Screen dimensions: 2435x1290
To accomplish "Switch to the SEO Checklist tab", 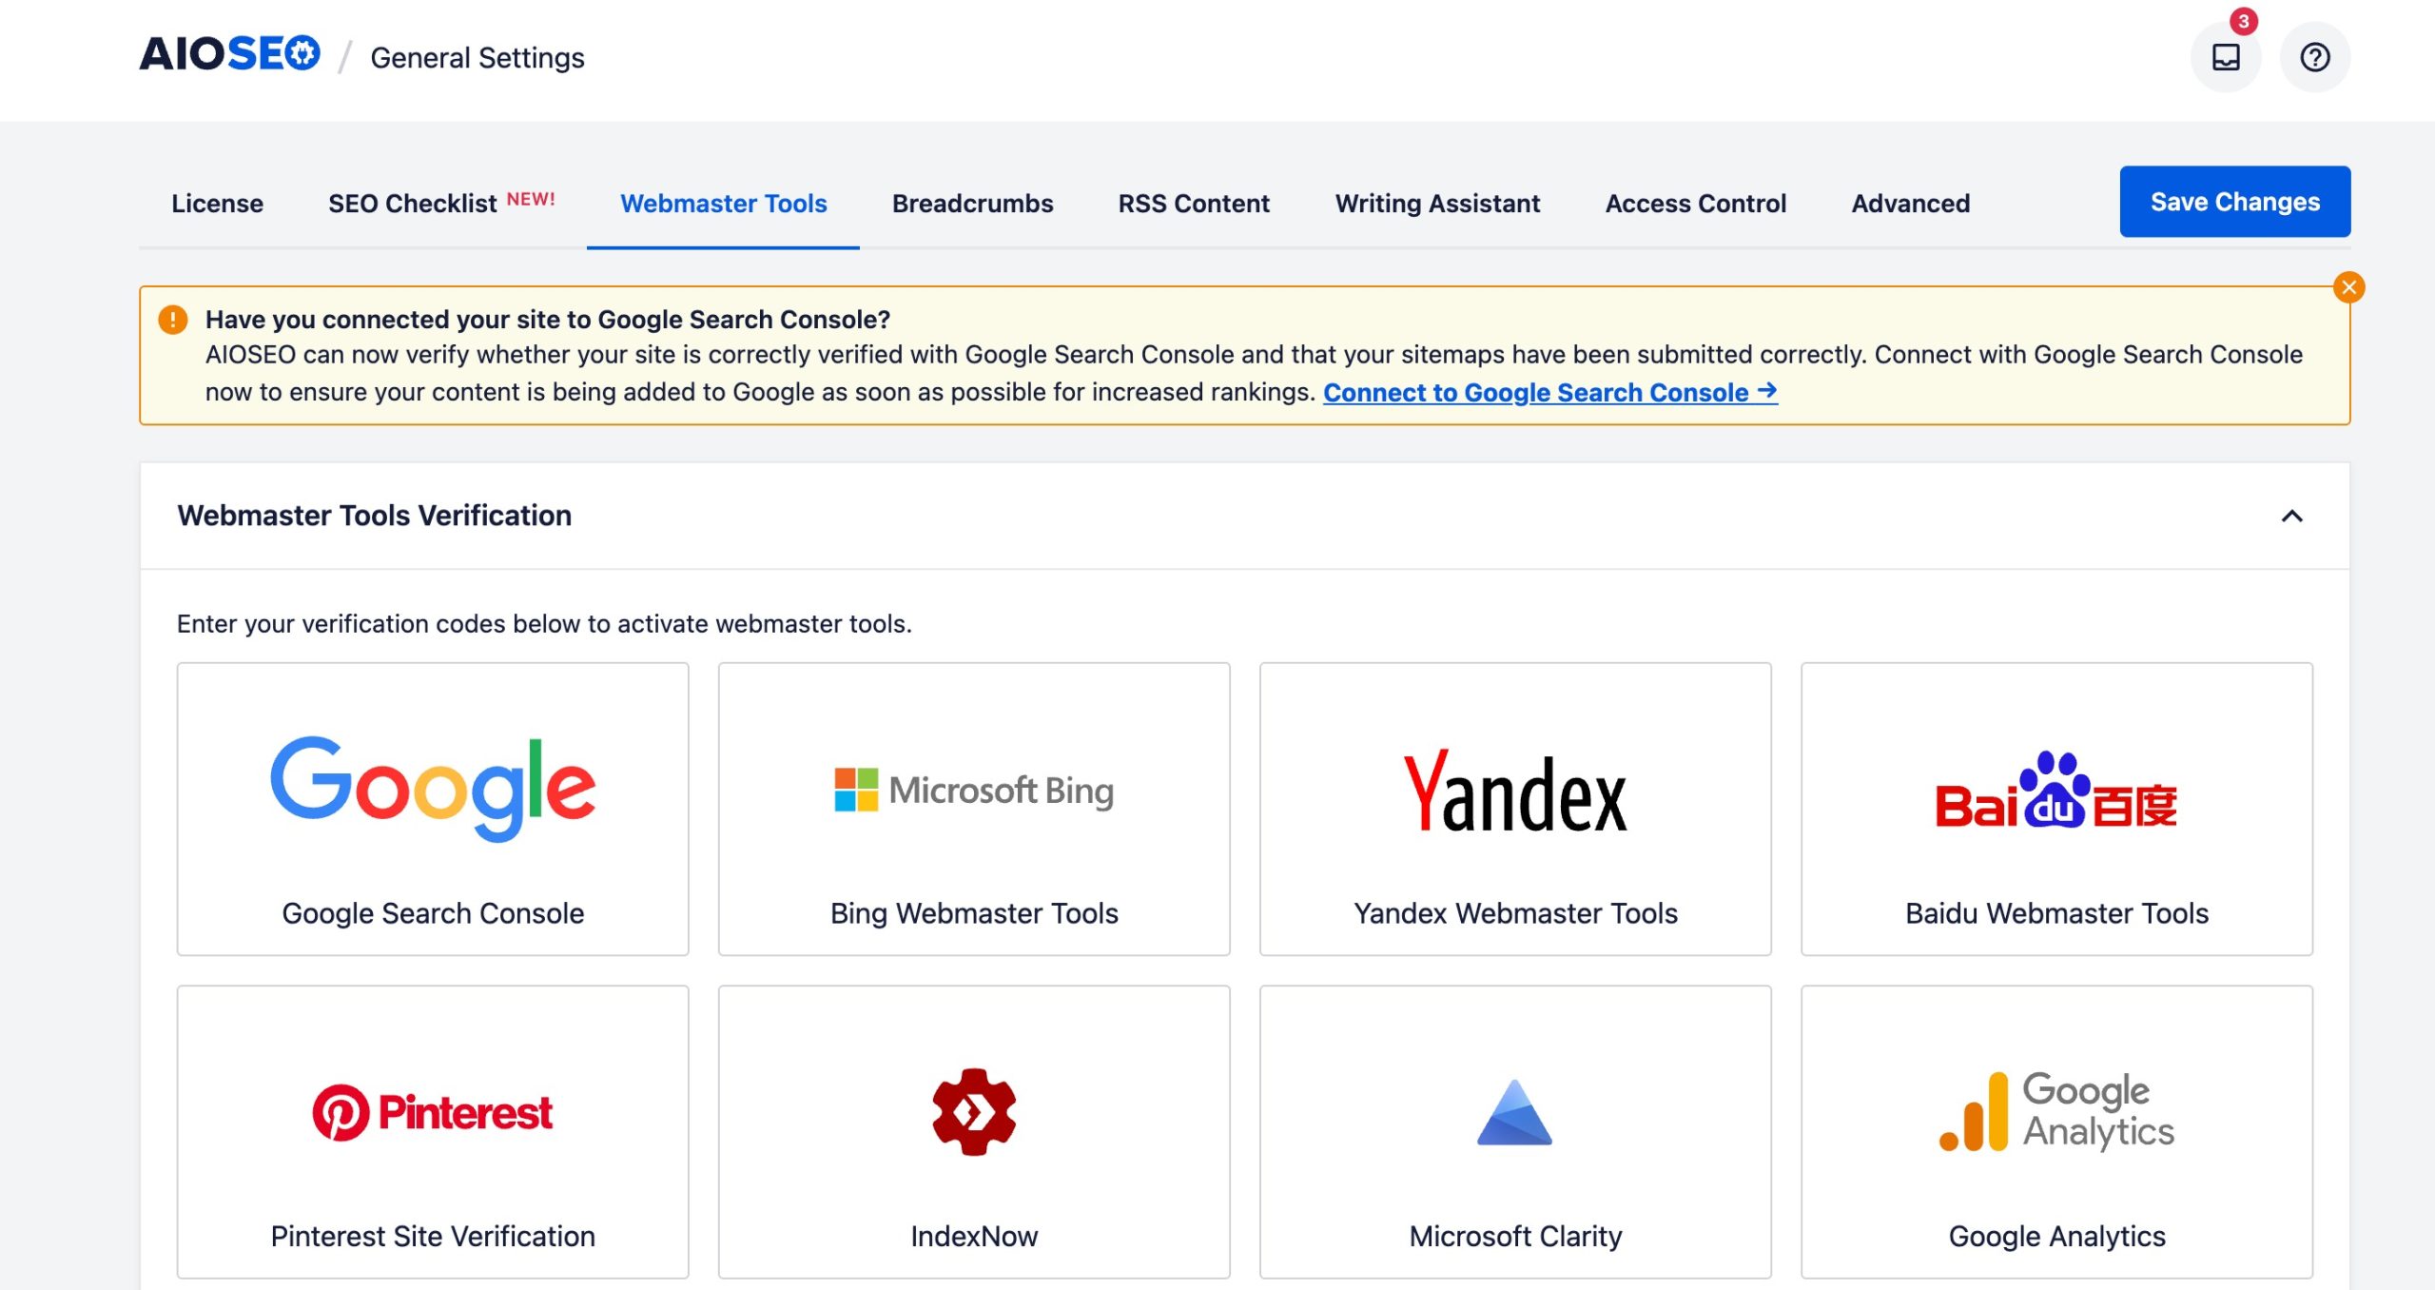I will (x=441, y=204).
